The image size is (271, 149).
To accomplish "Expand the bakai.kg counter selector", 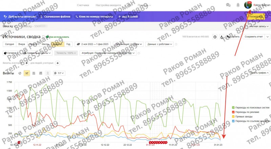I will pos(9,26).
